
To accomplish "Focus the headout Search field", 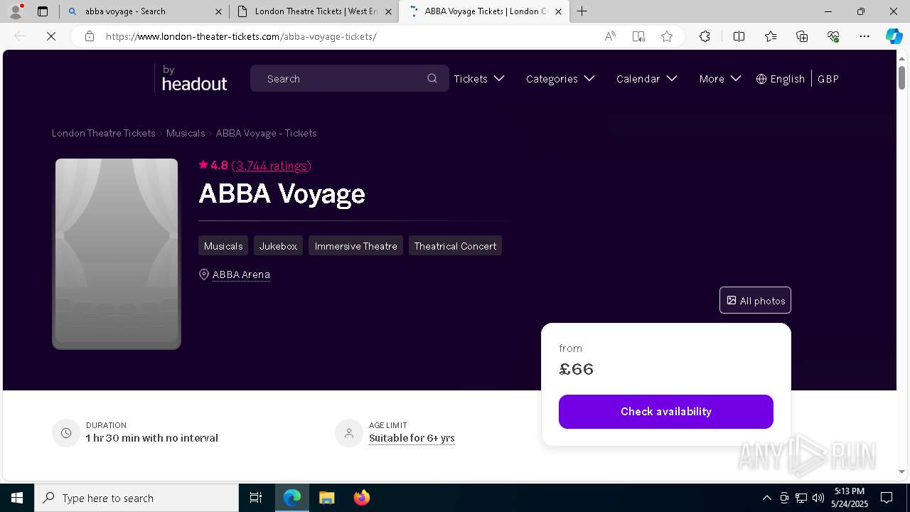I will [x=350, y=78].
